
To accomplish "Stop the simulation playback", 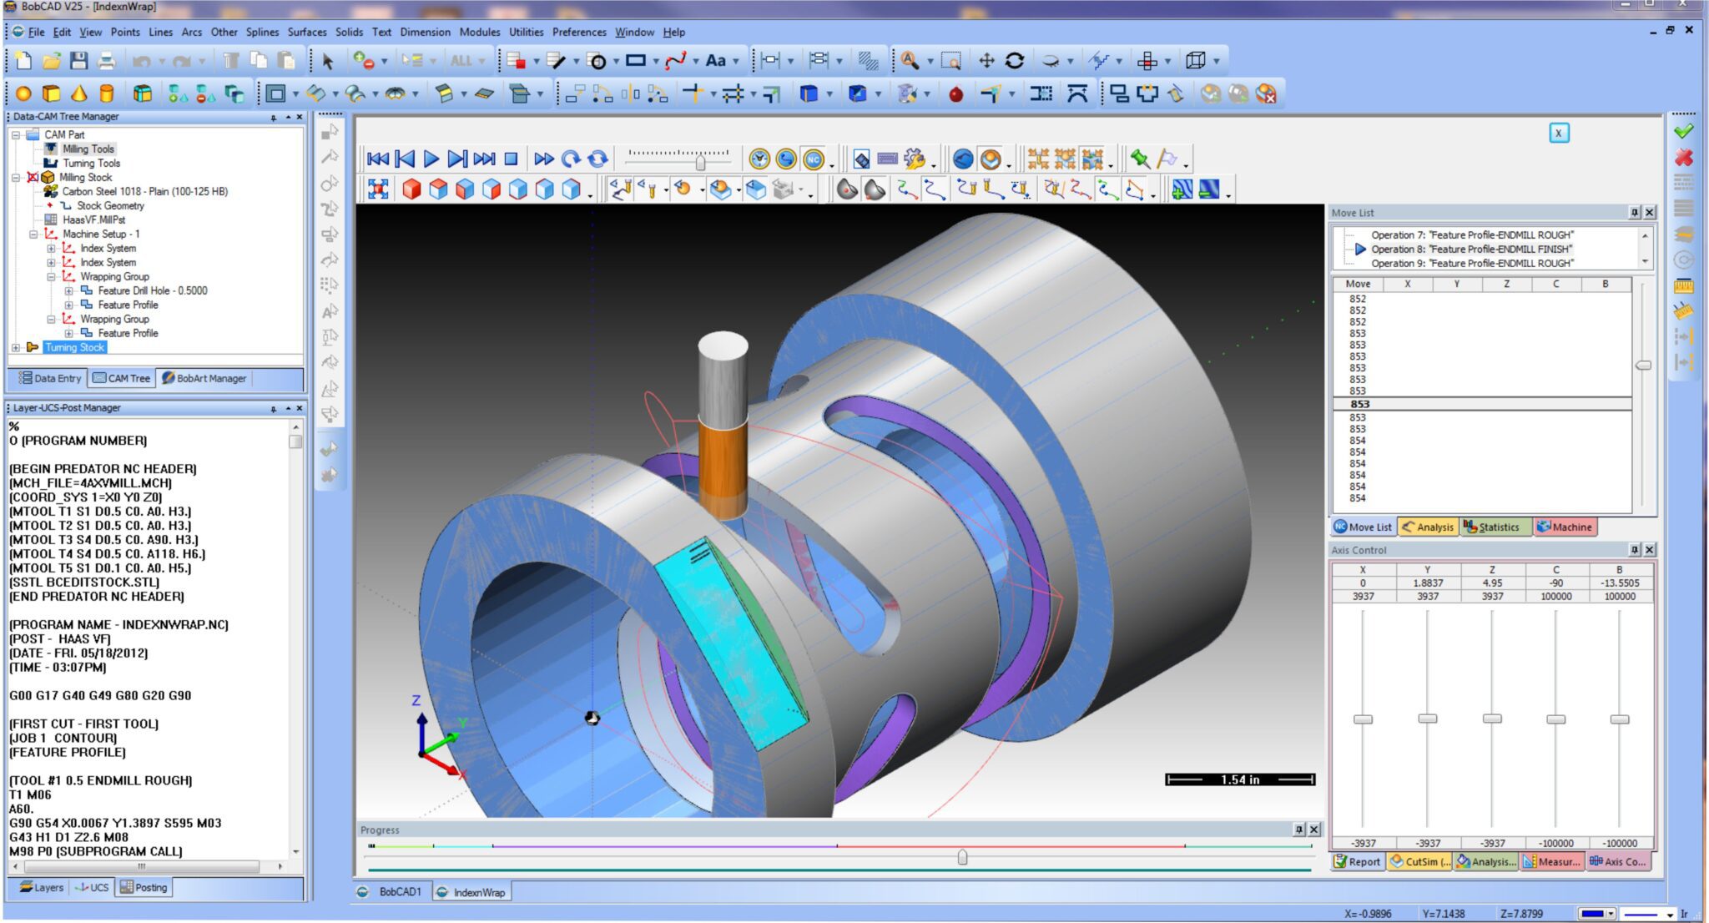I will click(x=509, y=158).
